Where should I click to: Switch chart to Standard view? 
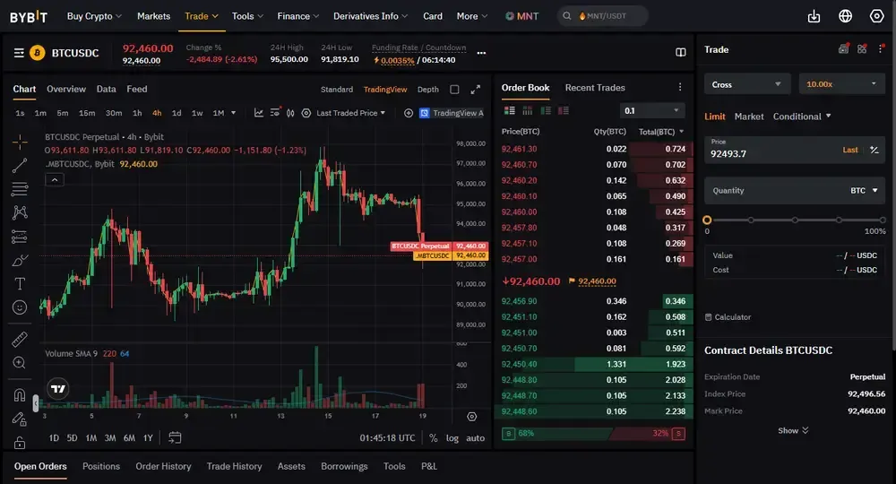[x=337, y=90]
